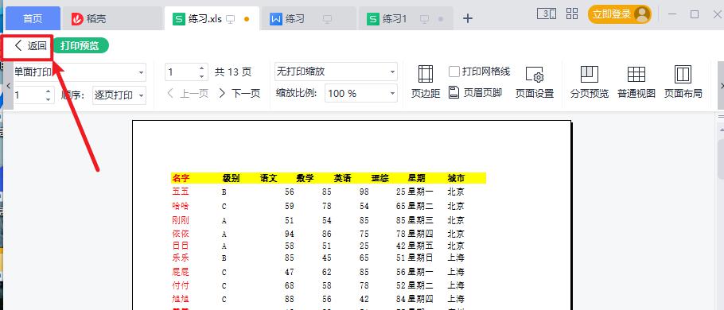Screen dimensions: 724x310
Task: Open header and footer settings
Action: click(x=475, y=93)
